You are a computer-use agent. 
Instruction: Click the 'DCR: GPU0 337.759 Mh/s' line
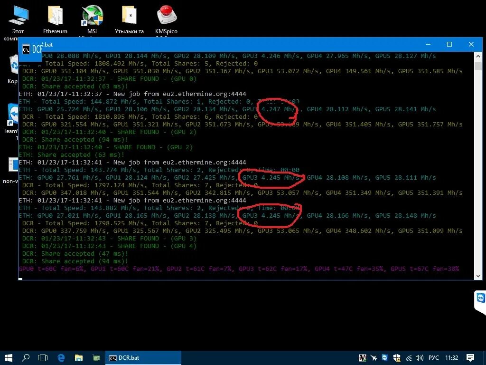[x=243, y=231]
